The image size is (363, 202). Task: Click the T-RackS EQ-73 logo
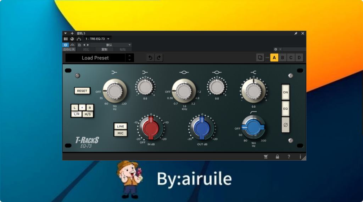(87, 142)
